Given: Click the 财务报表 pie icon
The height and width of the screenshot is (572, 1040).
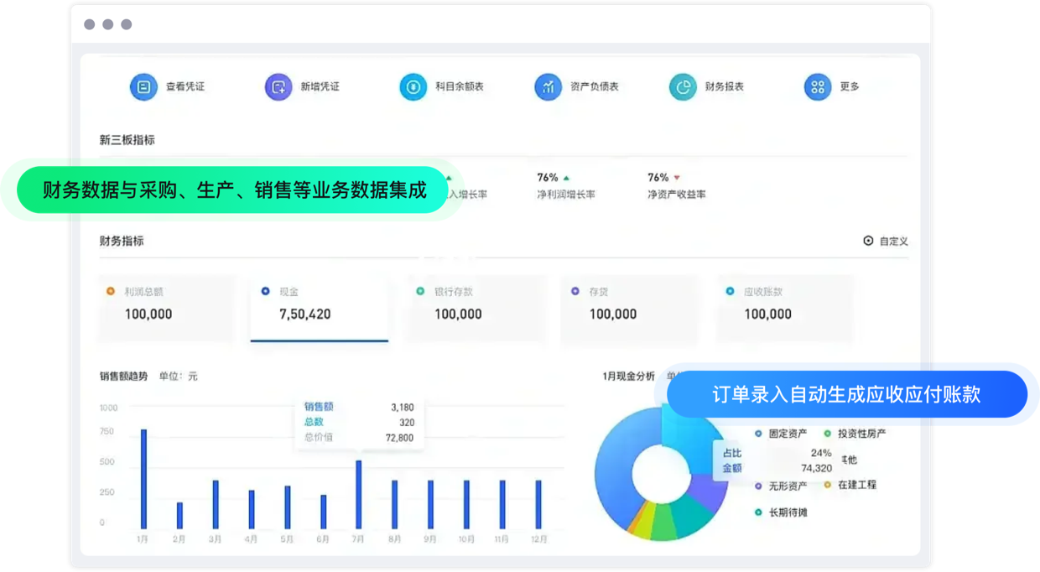Looking at the screenshot, I should point(683,86).
